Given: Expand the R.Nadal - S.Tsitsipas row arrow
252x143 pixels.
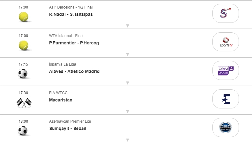Looking at the screenshot, I should (x=127, y=26).
